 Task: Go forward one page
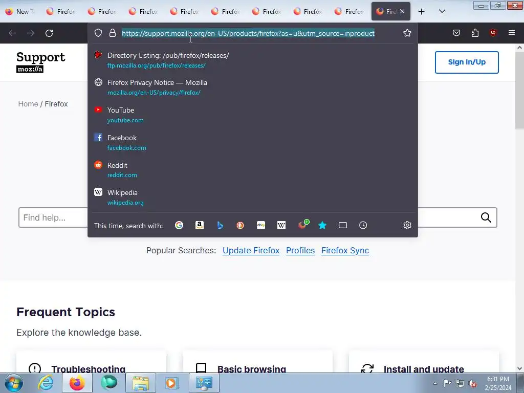(31, 33)
